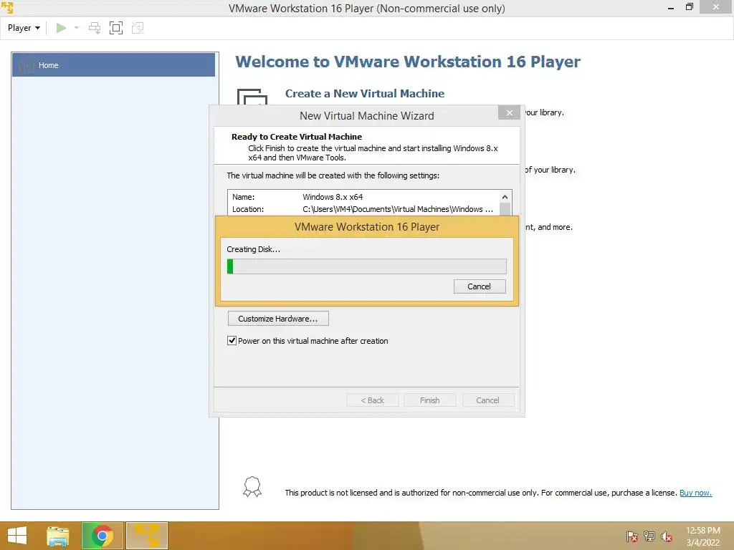Expand the power options arrow beside play

point(77,28)
